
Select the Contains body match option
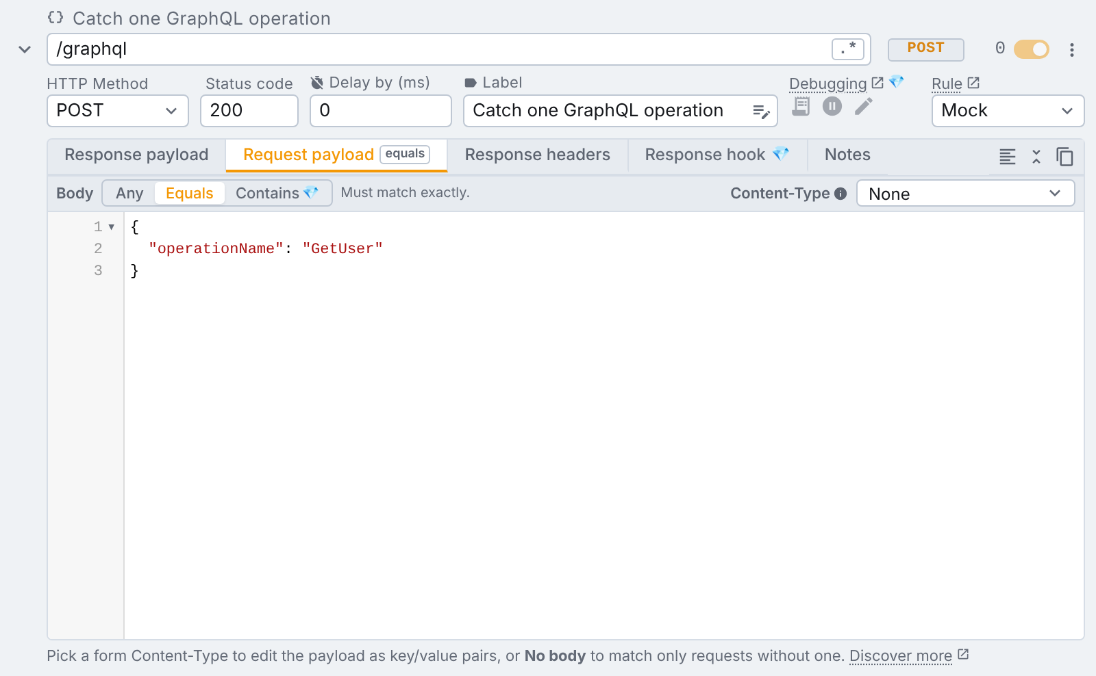click(x=277, y=194)
